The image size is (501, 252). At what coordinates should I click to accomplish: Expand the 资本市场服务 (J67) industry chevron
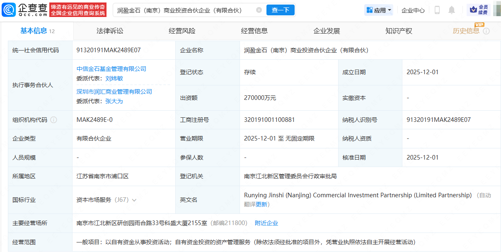pos(134,200)
